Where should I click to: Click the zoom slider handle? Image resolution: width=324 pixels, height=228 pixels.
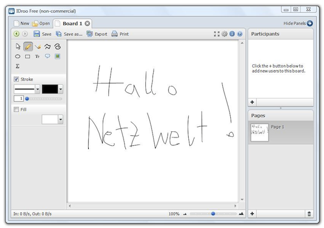(213, 213)
